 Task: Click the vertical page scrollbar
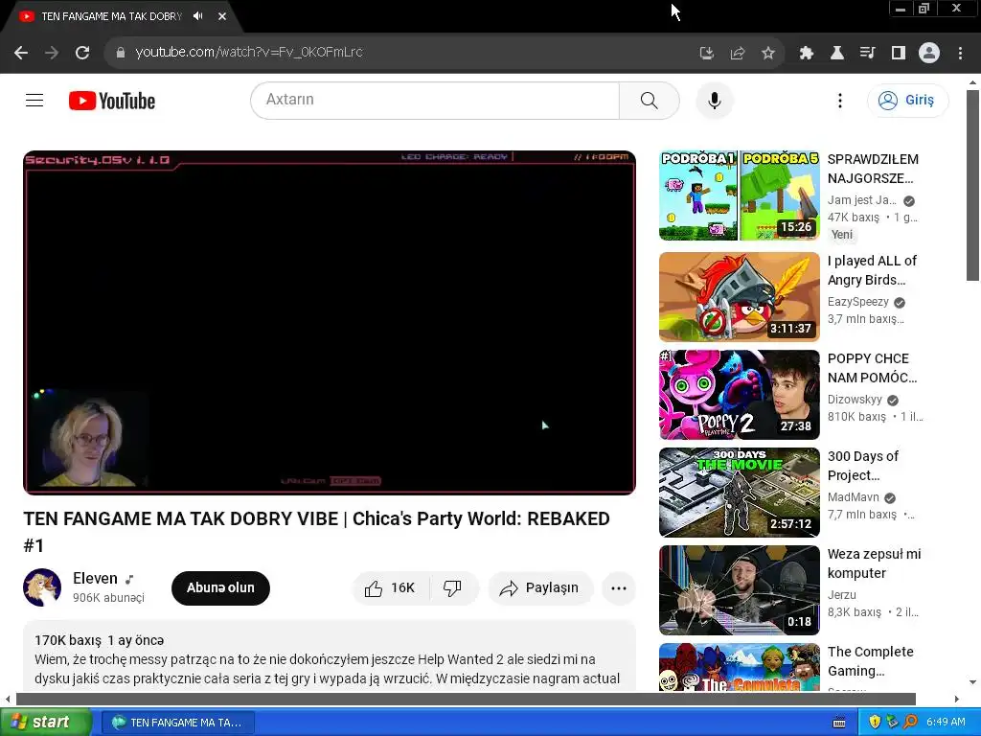coord(972,186)
